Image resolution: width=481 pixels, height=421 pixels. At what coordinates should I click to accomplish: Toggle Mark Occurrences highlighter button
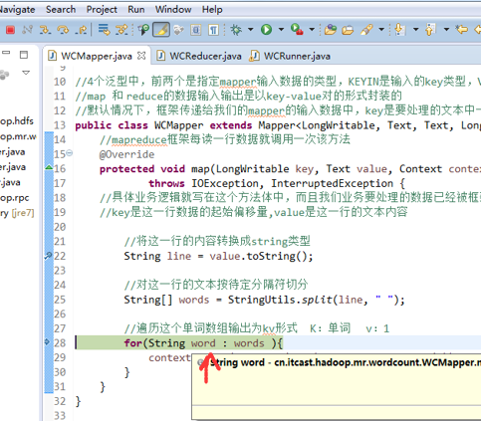click(161, 30)
